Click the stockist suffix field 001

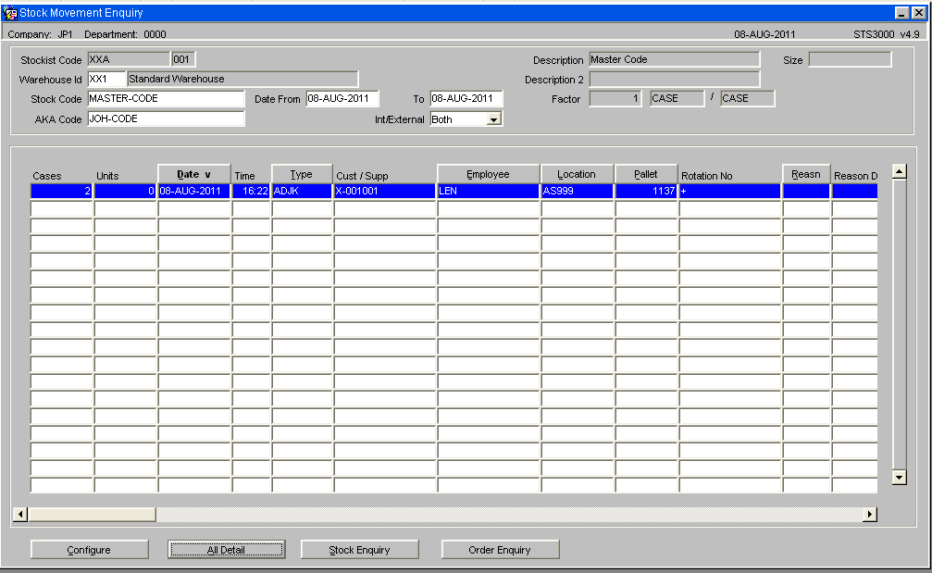pyautogui.click(x=183, y=59)
